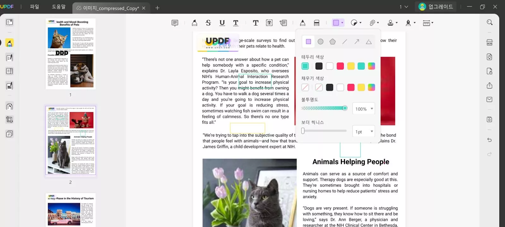The width and height of the screenshot is (505, 227).
Task: Open the measurement ruler tool
Action: (x=426, y=23)
